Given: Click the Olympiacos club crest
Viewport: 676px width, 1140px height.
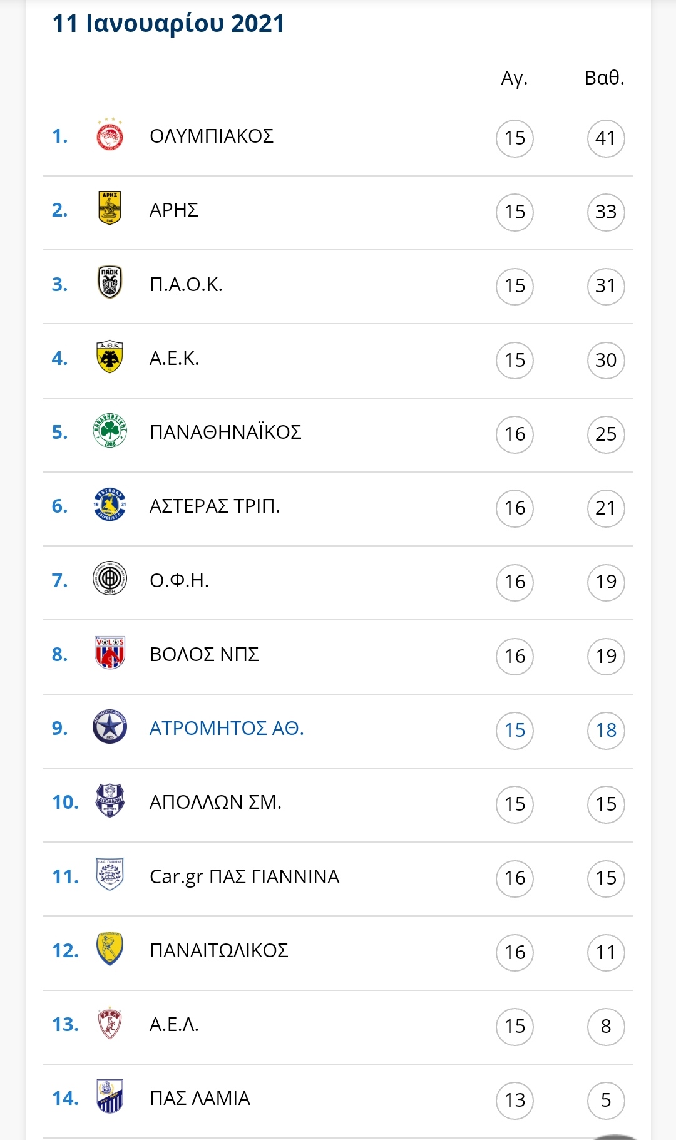Looking at the screenshot, I should [110, 135].
